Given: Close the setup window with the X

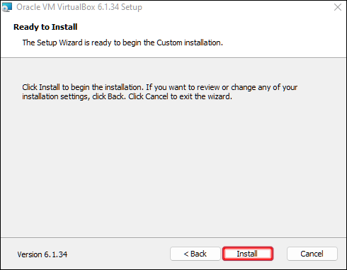Looking at the screenshot, I should pyautogui.click(x=338, y=7).
